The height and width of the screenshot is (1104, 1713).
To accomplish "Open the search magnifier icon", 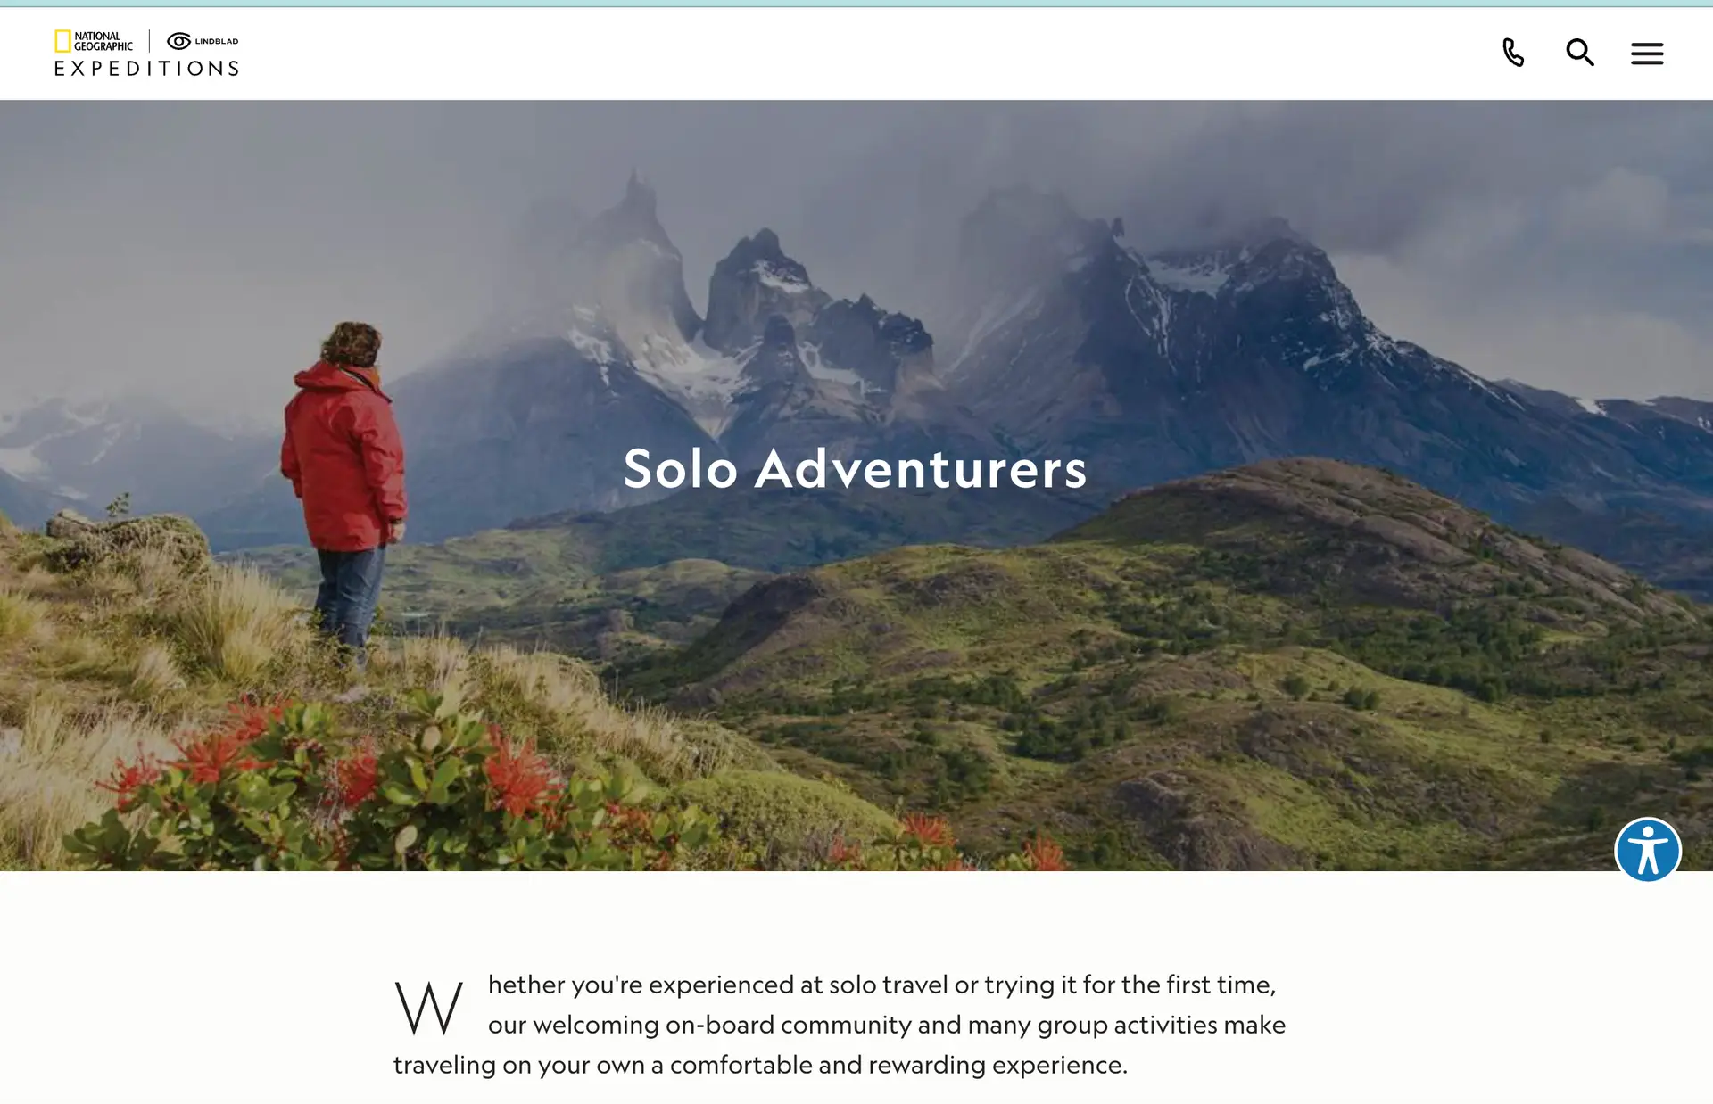I will pyautogui.click(x=1580, y=53).
